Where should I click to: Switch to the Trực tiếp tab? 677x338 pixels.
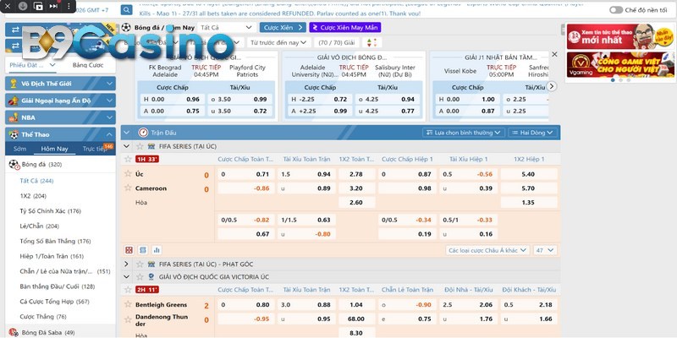[94, 149]
